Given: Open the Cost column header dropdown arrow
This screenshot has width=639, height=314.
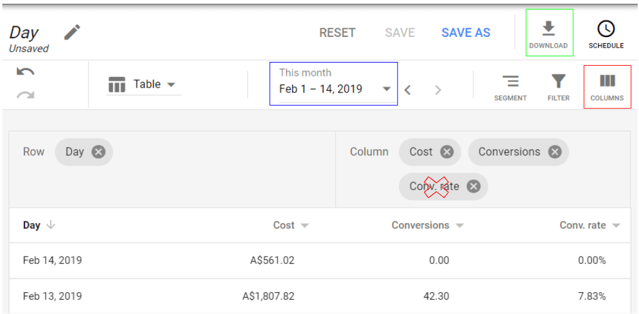Looking at the screenshot, I should click(305, 226).
